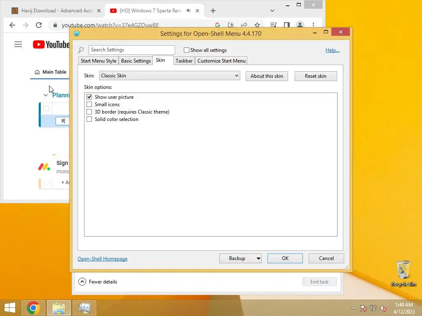The height and width of the screenshot is (316, 422).
Task: Uncheck Show user picture
Action: (x=89, y=97)
